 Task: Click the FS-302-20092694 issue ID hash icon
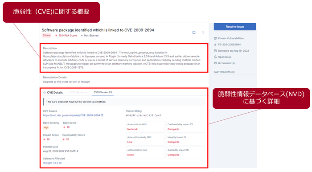pos(215,45)
